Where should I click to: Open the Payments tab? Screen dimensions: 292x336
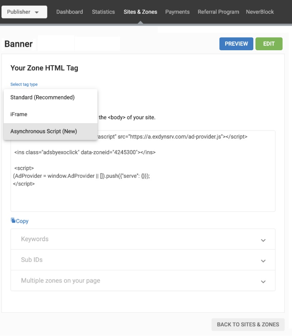177,12
